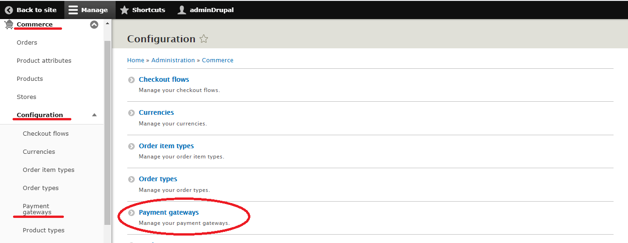Add Configuration page to shortcuts star

(204, 39)
